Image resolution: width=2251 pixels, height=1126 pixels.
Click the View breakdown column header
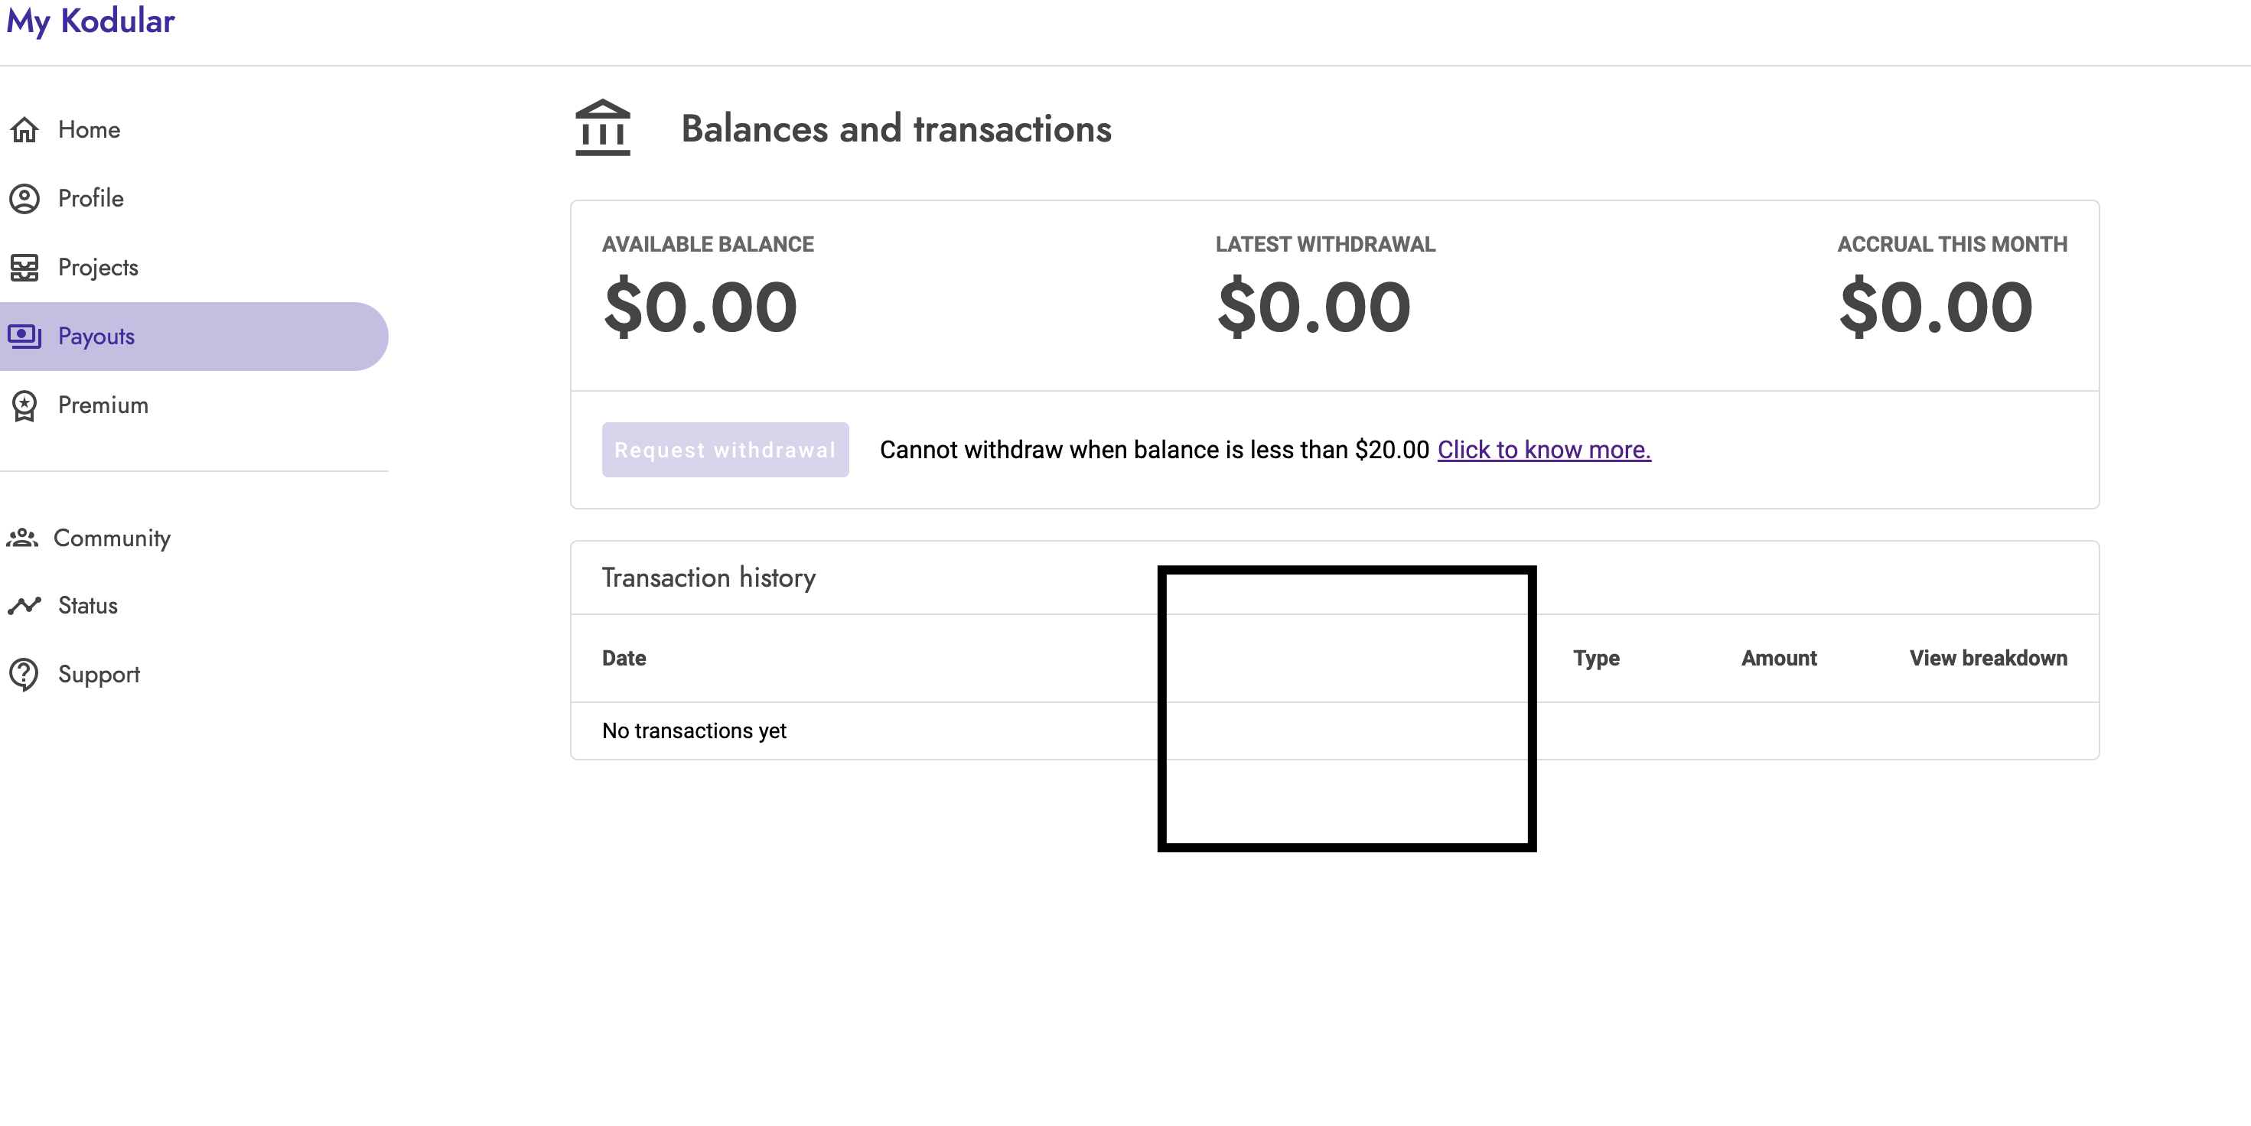1988,658
